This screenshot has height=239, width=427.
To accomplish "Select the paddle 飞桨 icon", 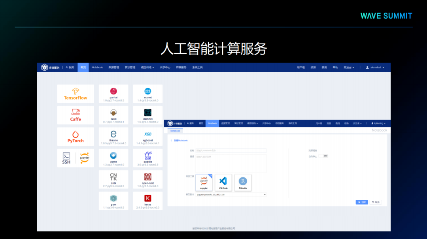I will (147, 154).
